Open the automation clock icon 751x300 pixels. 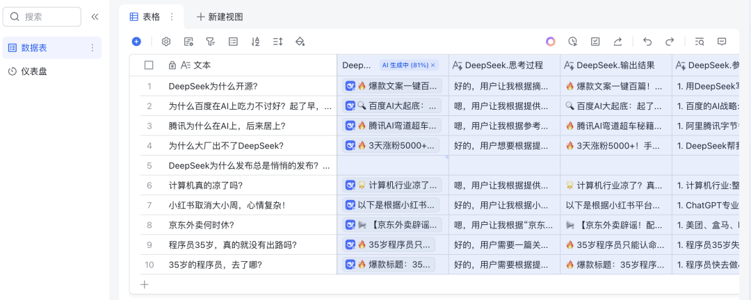pos(573,42)
